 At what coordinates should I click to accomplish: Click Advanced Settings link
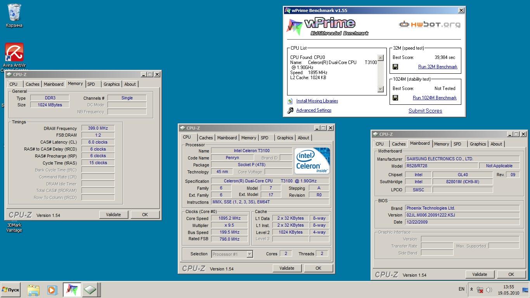pos(314,110)
